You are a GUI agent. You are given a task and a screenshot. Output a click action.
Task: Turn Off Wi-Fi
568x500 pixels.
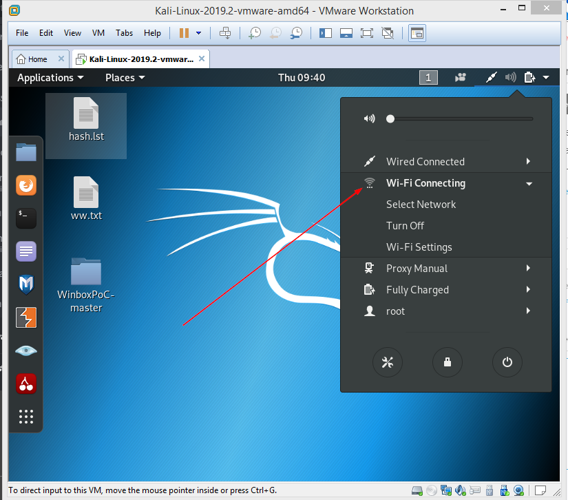point(405,226)
